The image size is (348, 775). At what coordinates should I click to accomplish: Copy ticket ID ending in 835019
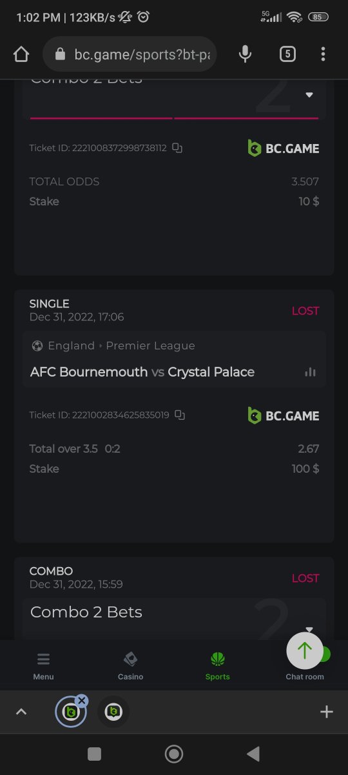click(180, 415)
